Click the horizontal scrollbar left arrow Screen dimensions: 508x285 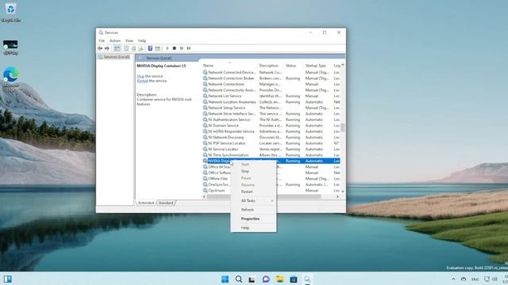(x=204, y=196)
